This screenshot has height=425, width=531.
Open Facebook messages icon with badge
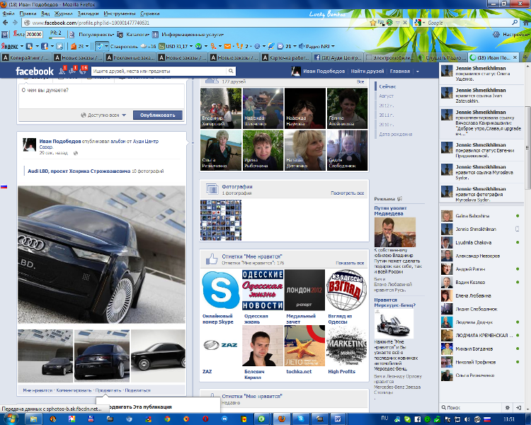click(x=72, y=71)
